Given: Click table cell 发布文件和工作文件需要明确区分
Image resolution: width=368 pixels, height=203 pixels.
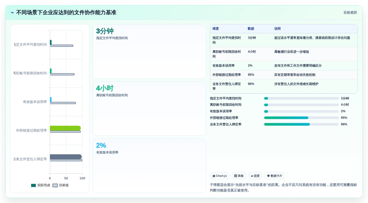Looking at the screenshot, I should coord(298,66).
